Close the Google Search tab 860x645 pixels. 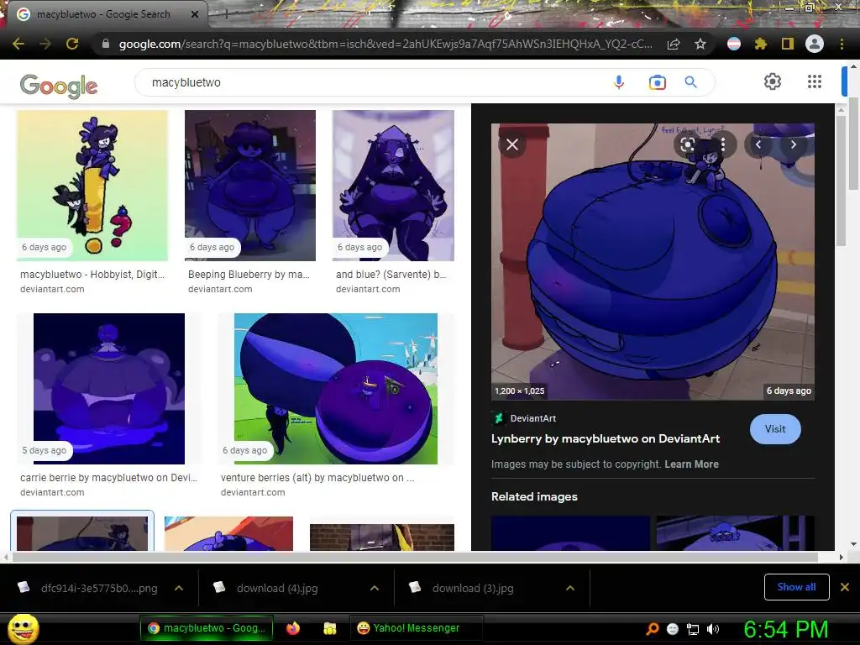click(x=195, y=14)
